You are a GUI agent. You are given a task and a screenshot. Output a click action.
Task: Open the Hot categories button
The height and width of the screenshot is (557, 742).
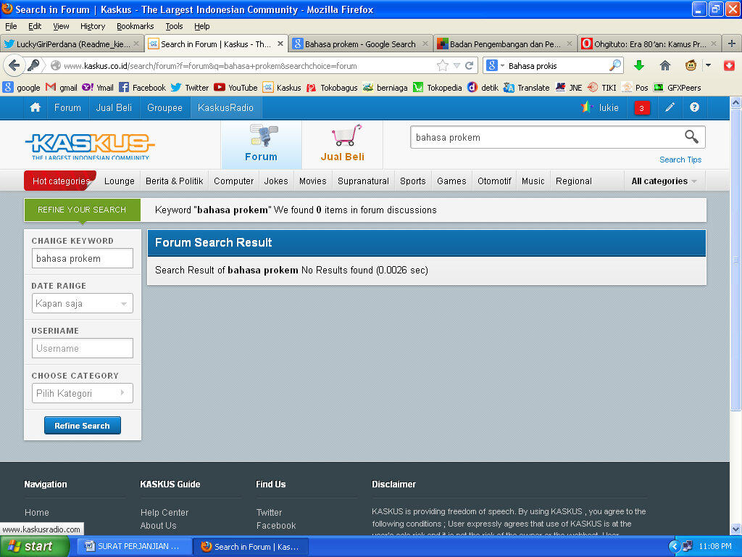click(x=60, y=181)
